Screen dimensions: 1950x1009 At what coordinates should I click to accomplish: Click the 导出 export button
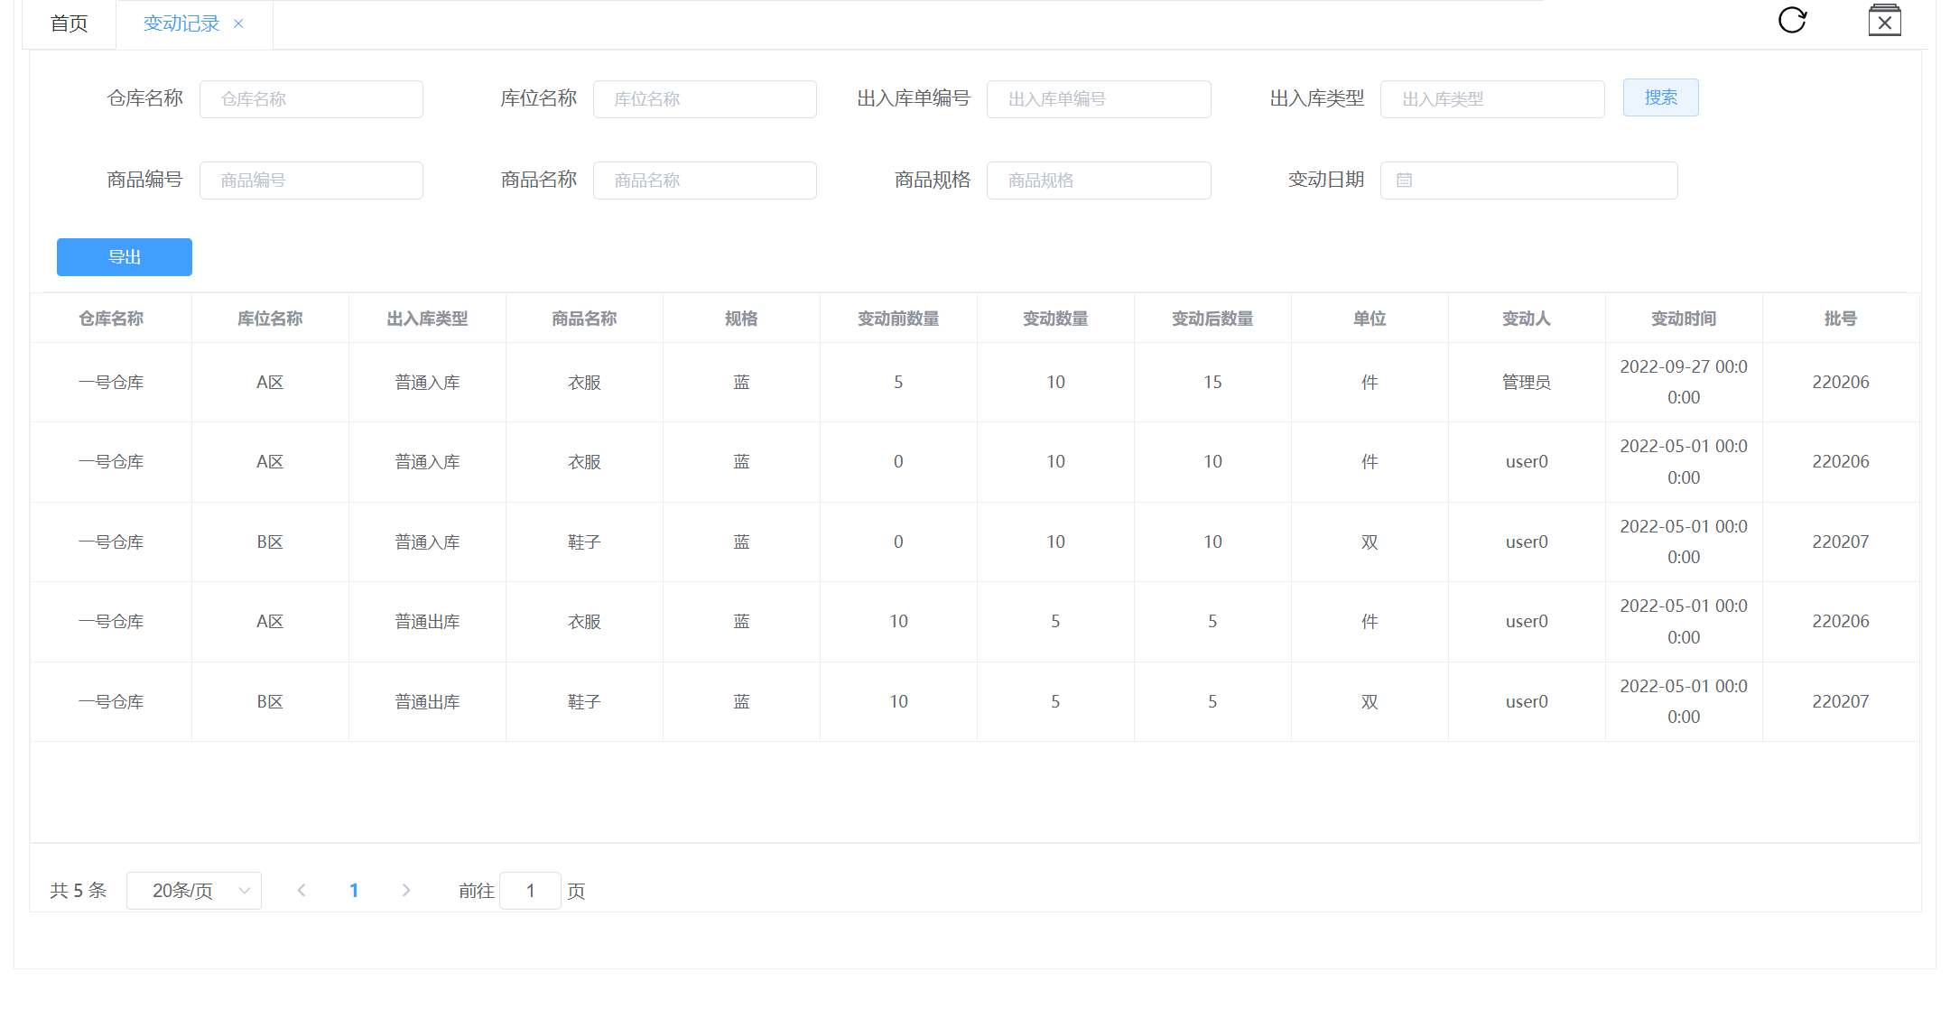[x=125, y=257]
